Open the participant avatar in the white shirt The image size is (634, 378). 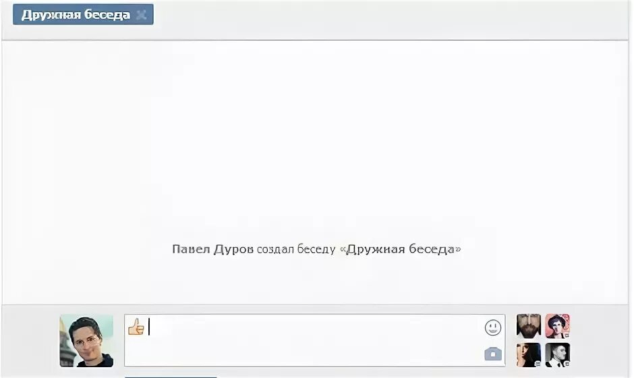coord(558,355)
